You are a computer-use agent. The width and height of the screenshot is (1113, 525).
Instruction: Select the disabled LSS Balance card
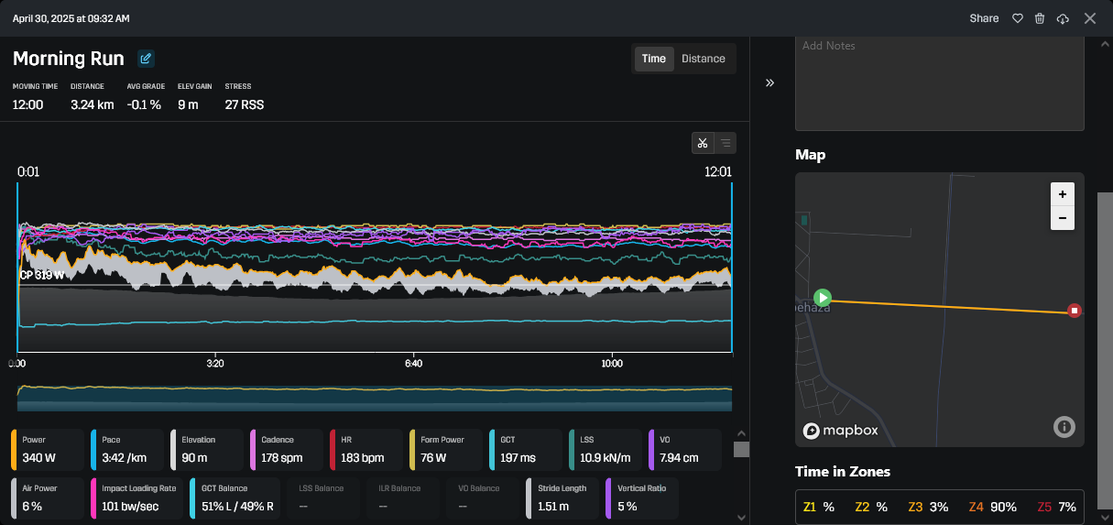[x=323, y=498]
